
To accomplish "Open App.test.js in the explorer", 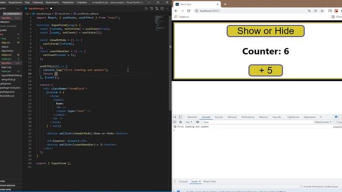I will click(x=7, y=51).
